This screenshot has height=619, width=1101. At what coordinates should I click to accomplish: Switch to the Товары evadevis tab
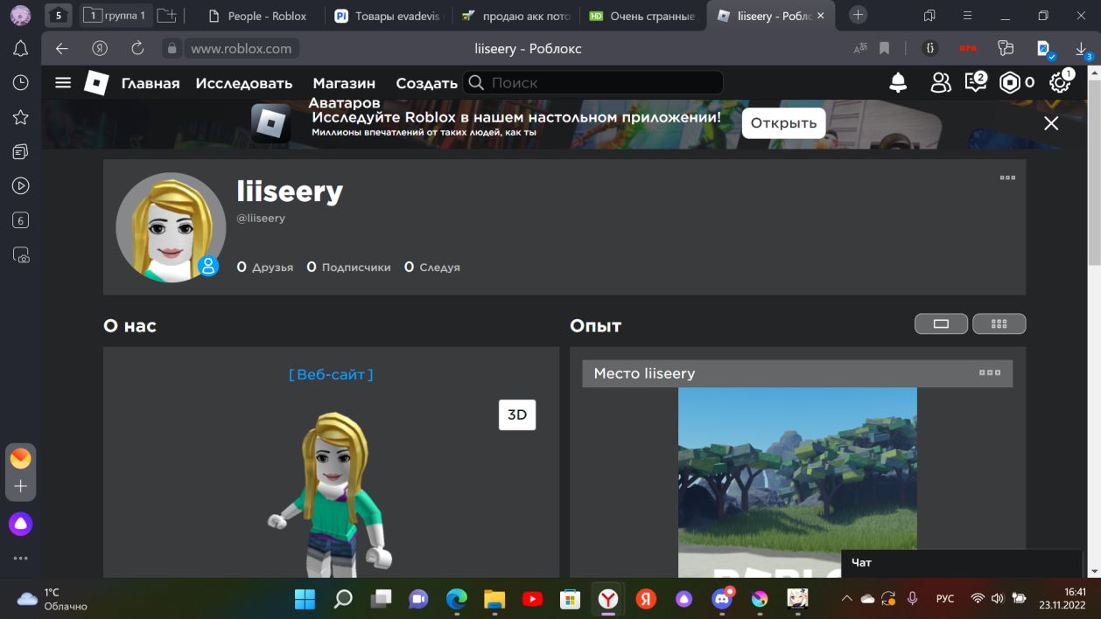point(389,16)
